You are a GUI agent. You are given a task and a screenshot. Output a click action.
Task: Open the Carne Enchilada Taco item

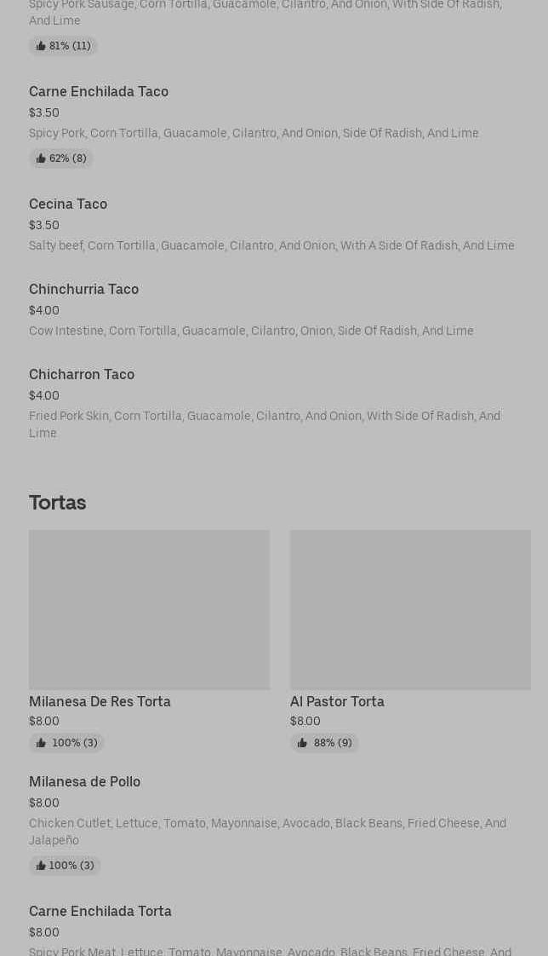99,91
